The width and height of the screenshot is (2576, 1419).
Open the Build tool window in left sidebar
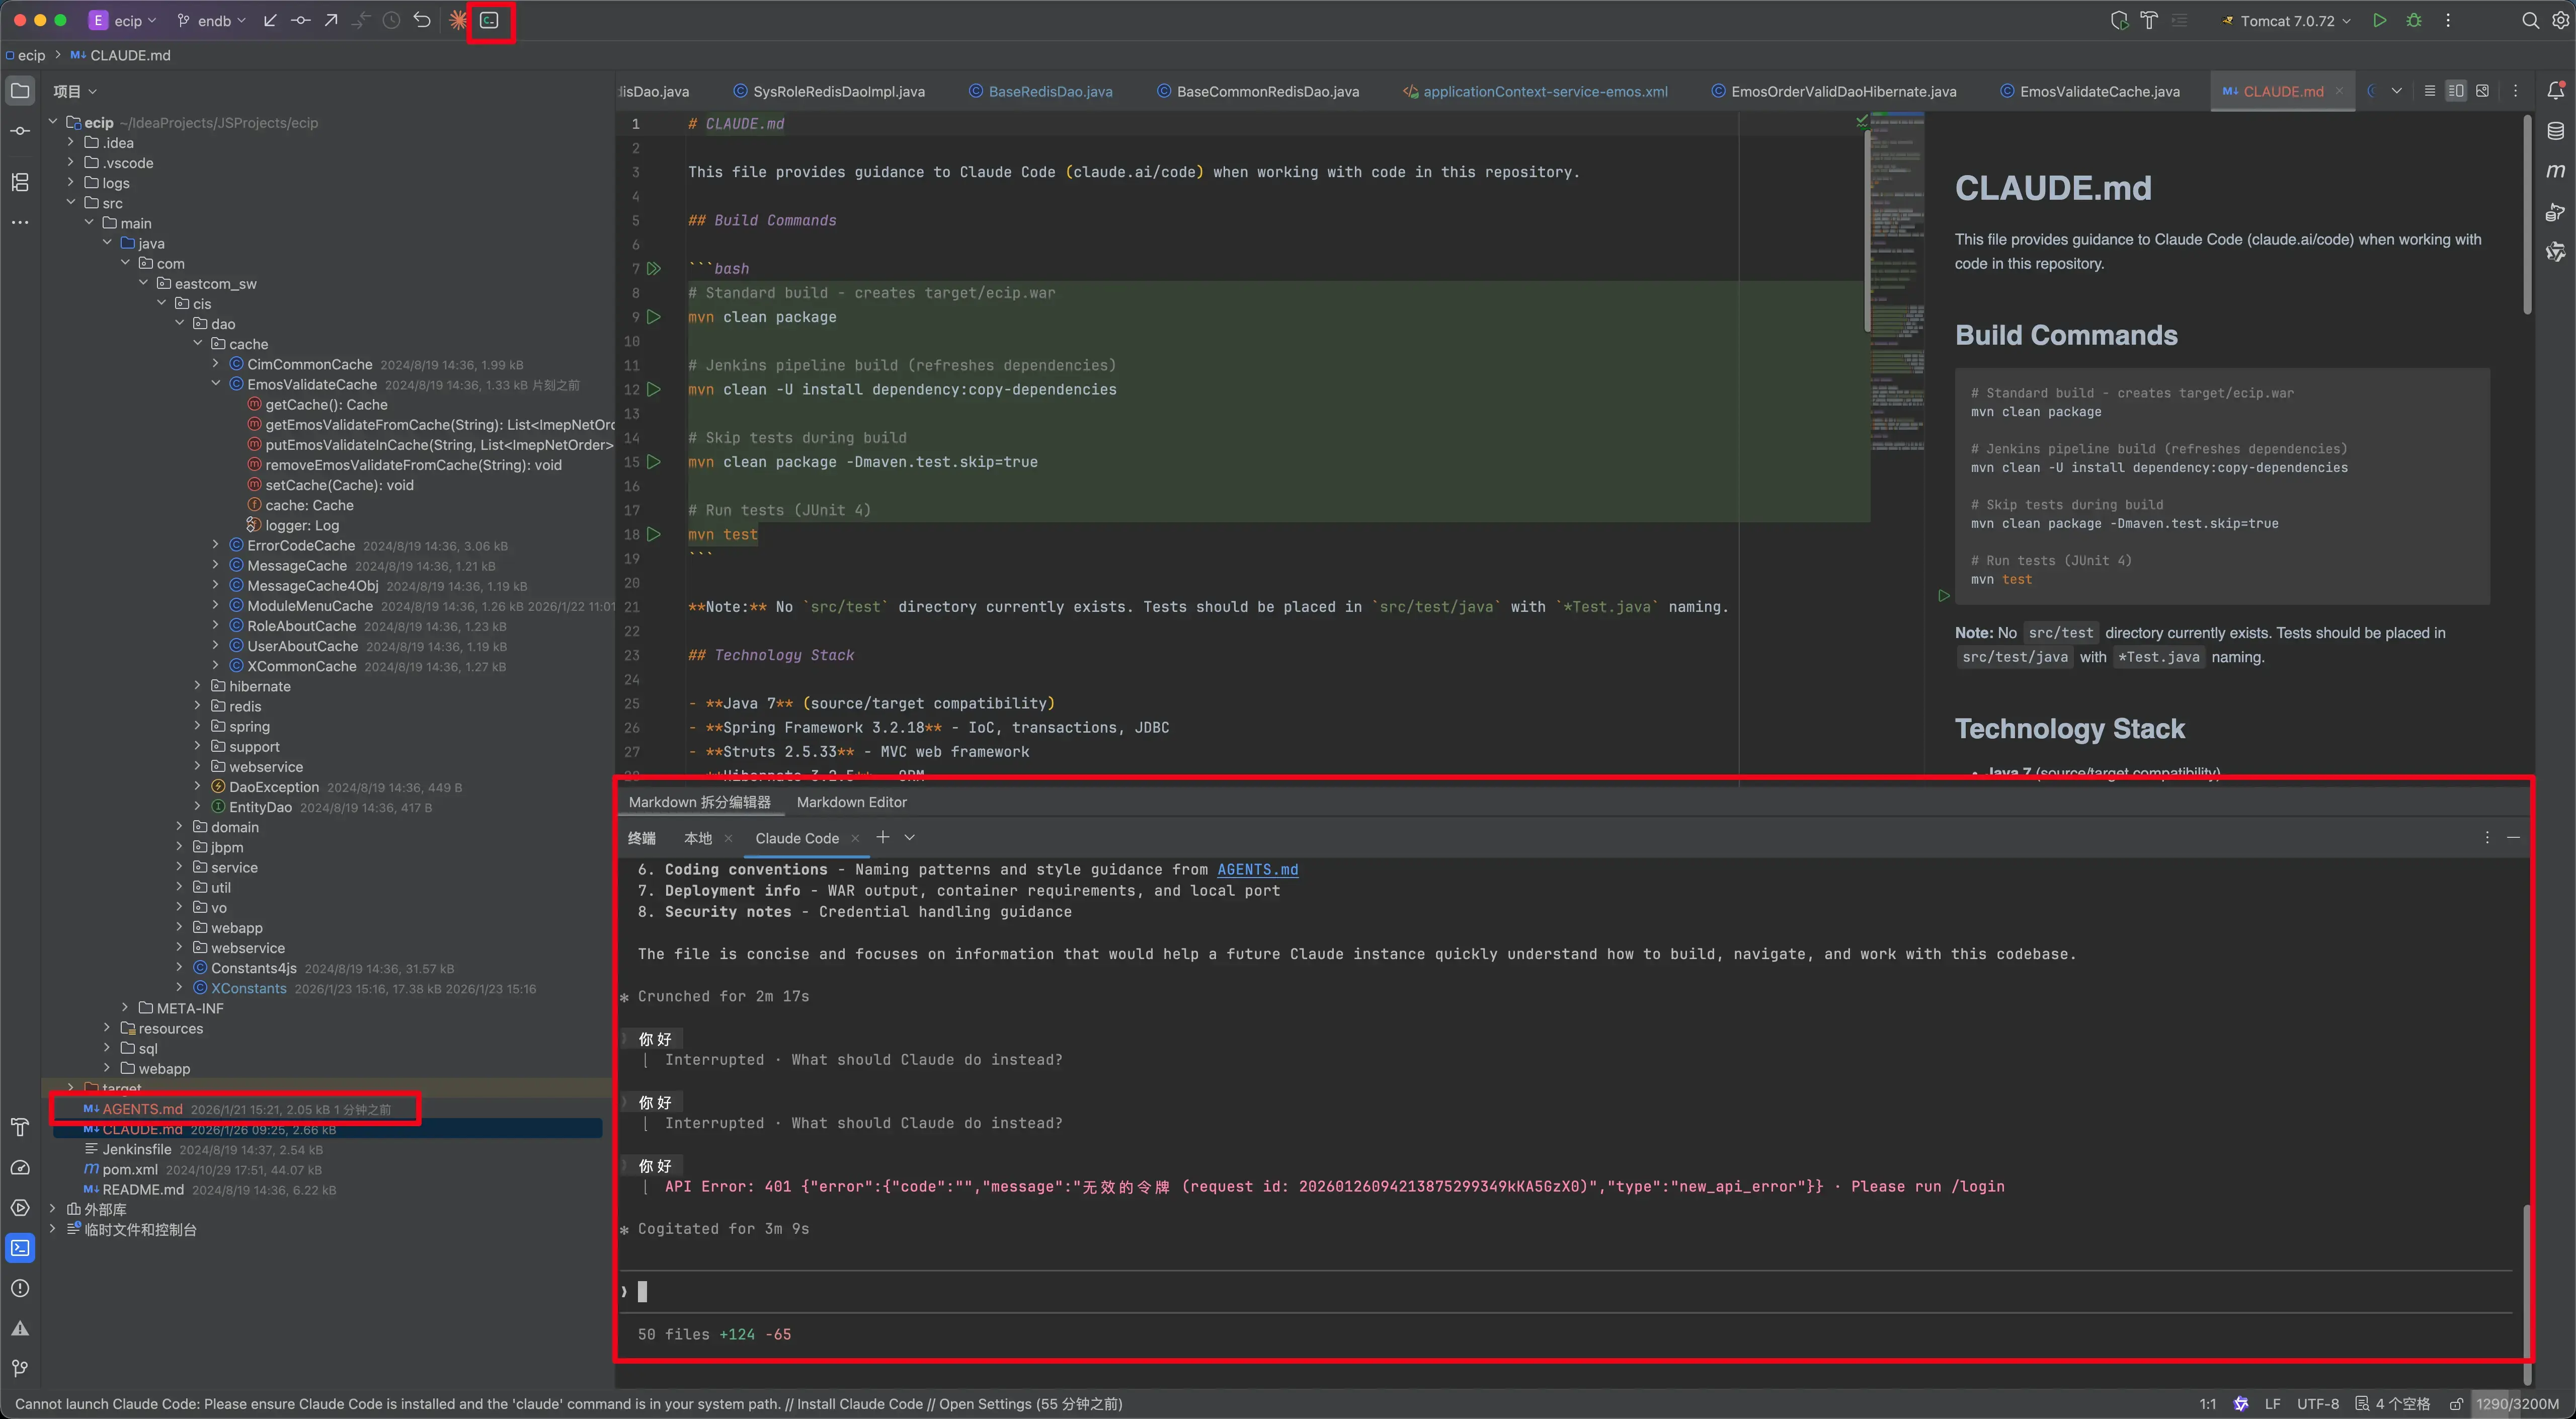point(20,1127)
